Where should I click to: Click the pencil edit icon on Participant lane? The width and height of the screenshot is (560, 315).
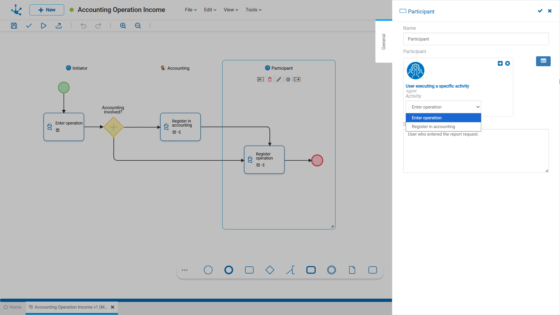pos(279,79)
